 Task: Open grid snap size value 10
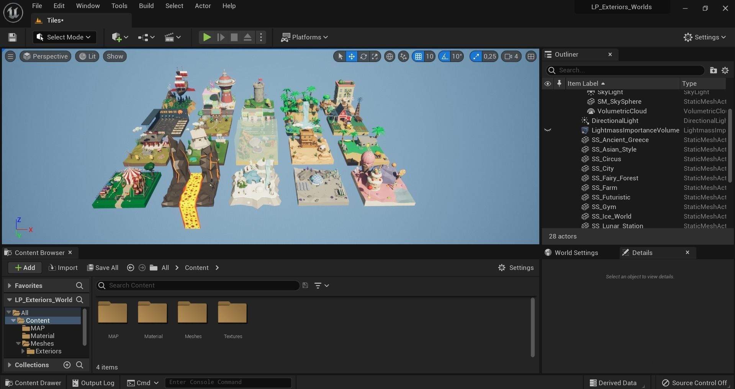click(x=429, y=56)
